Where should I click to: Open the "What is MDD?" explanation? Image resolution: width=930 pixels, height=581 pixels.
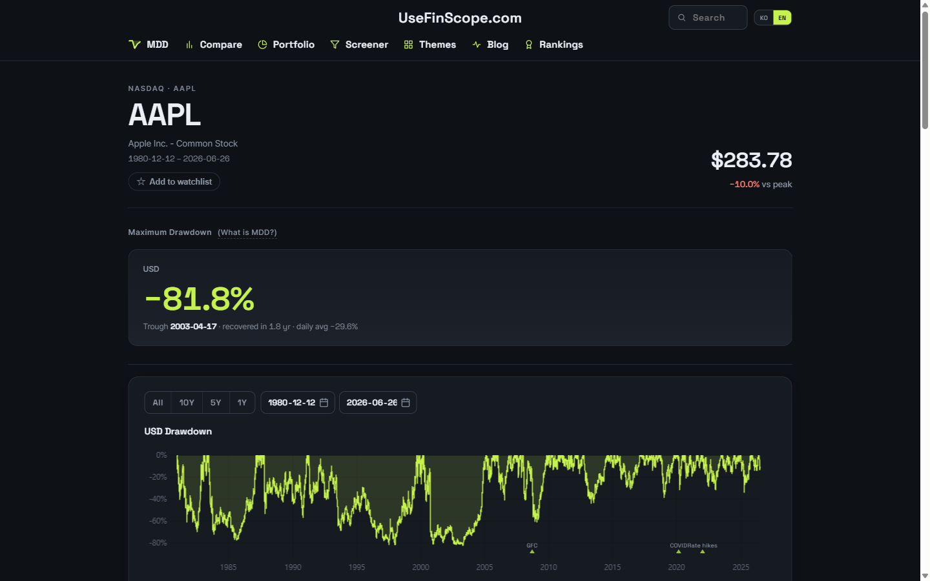point(247,232)
